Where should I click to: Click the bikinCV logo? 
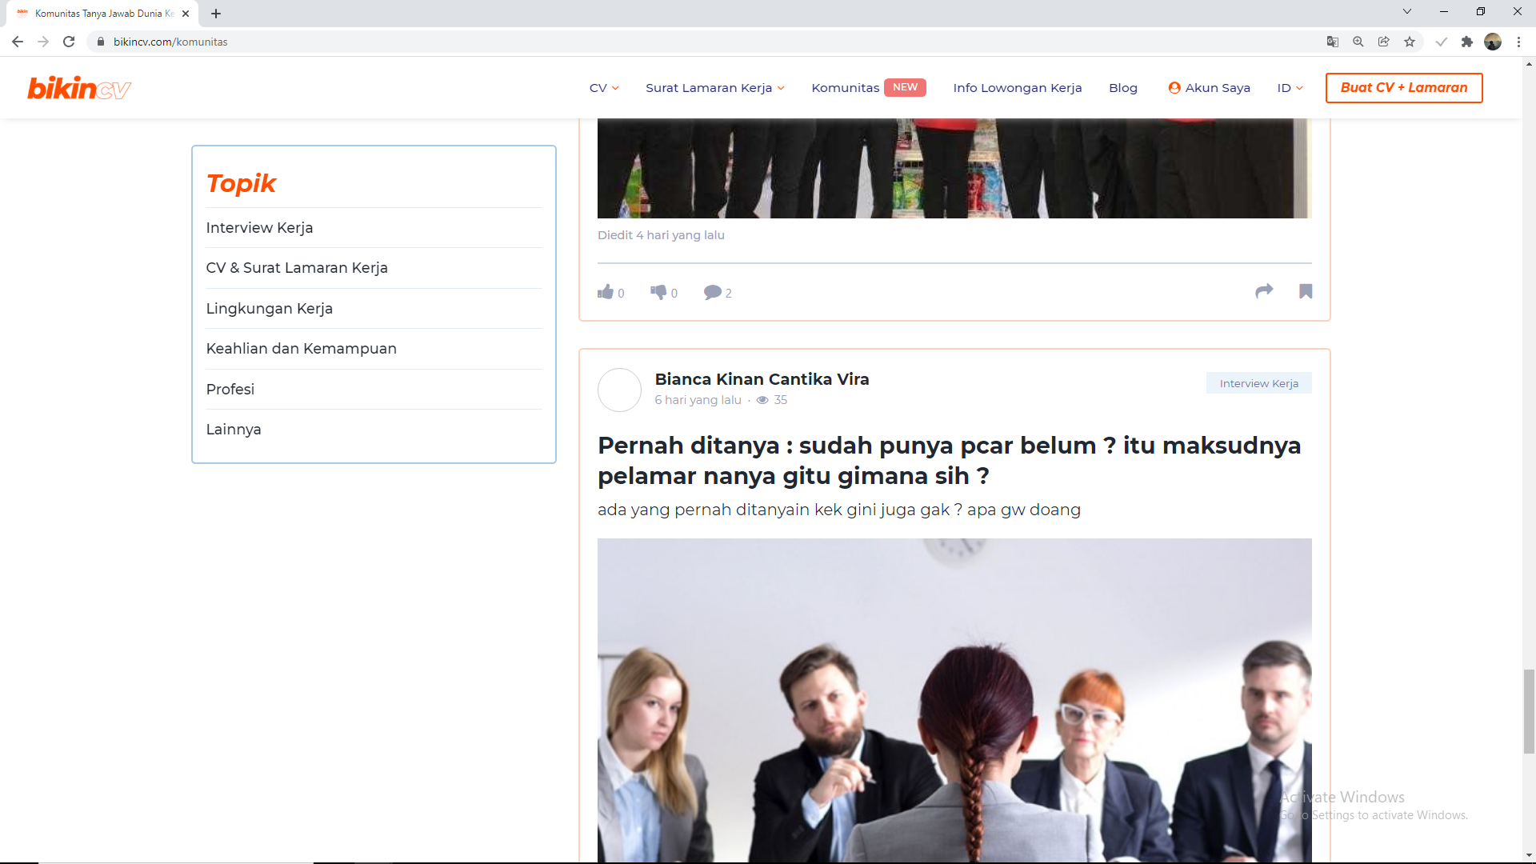(x=78, y=88)
